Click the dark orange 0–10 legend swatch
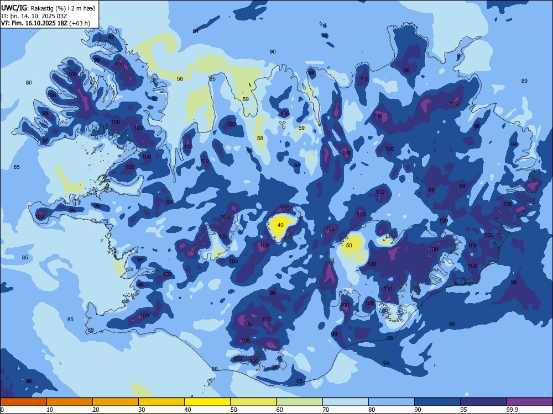This screenshot has width=553, height=414. (23, 402)
